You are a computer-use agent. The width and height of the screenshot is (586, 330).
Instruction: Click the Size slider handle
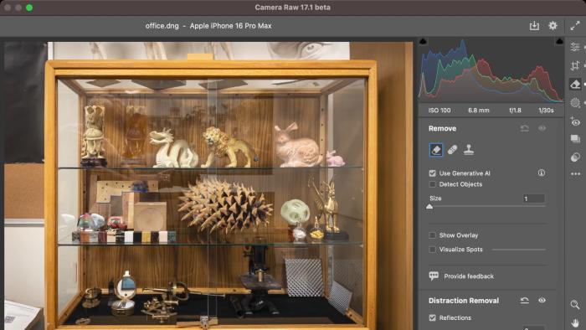point(429,206)
